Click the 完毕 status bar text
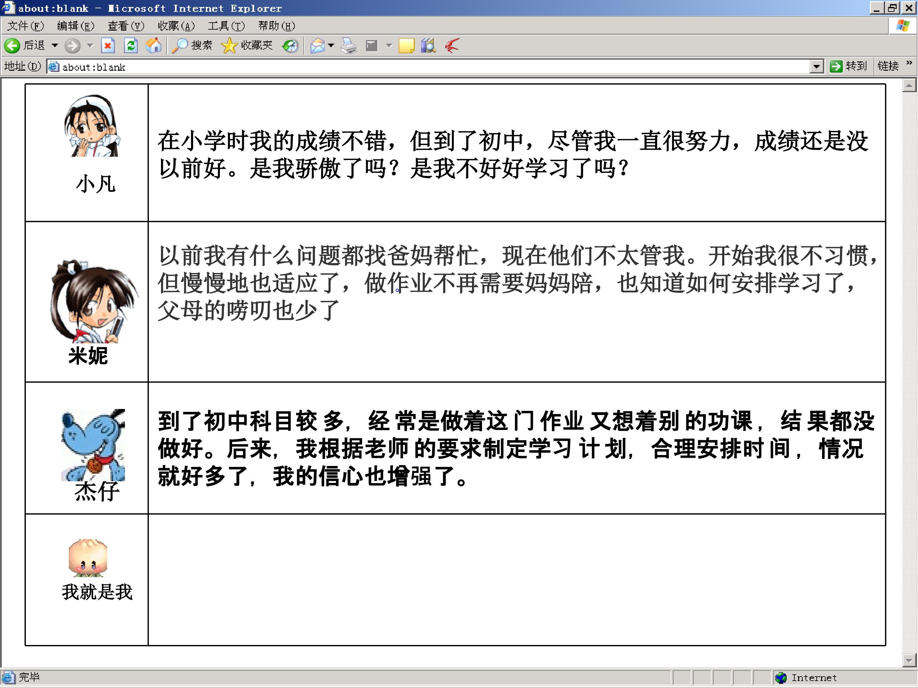 (x=29, y=677)
